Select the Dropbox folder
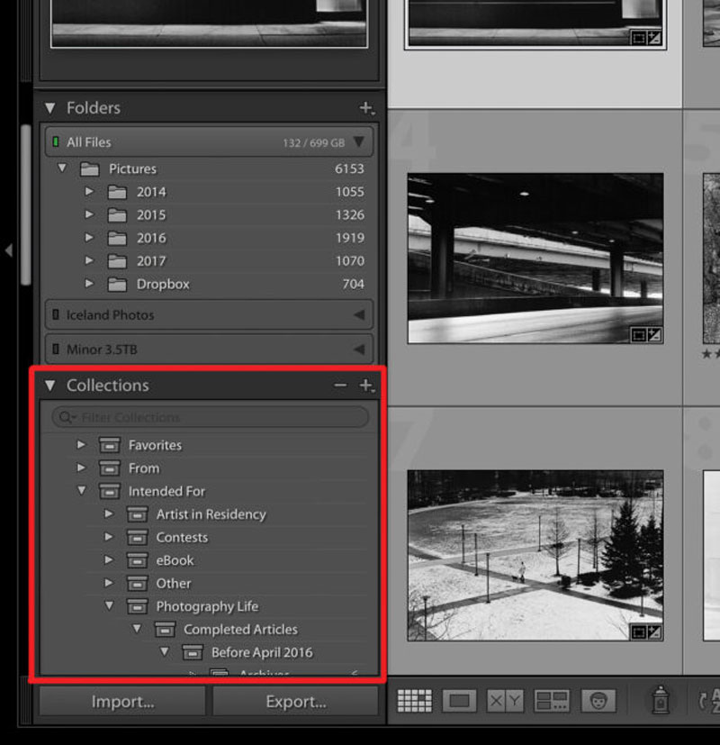Image resolution: width=720 pixels, height=745 pixels. pos(163,284)
